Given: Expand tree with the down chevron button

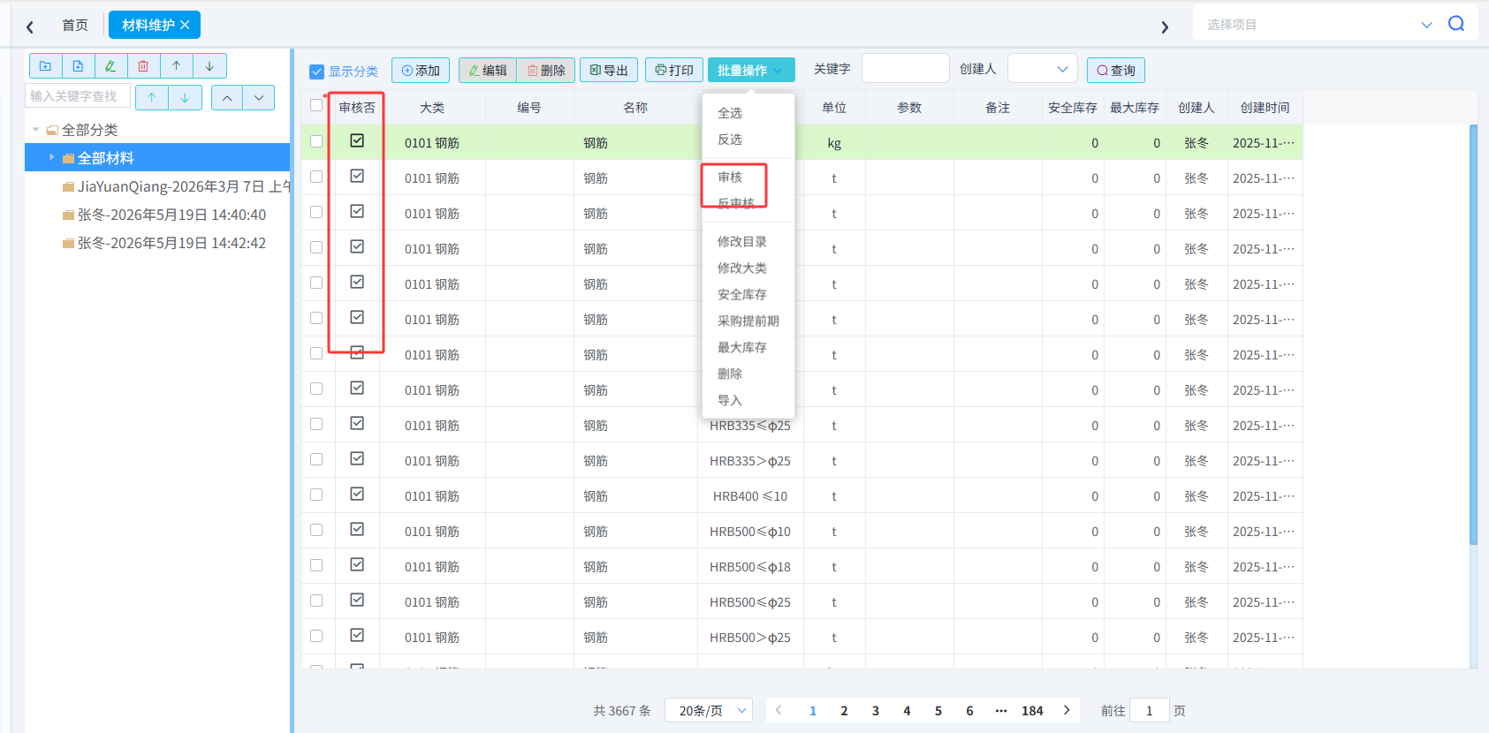Looking at the screenshot, I should point(259,97).
